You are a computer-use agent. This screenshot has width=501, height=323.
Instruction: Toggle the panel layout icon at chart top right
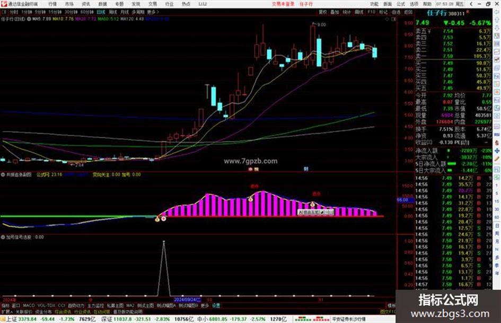(x=393, y=19)
